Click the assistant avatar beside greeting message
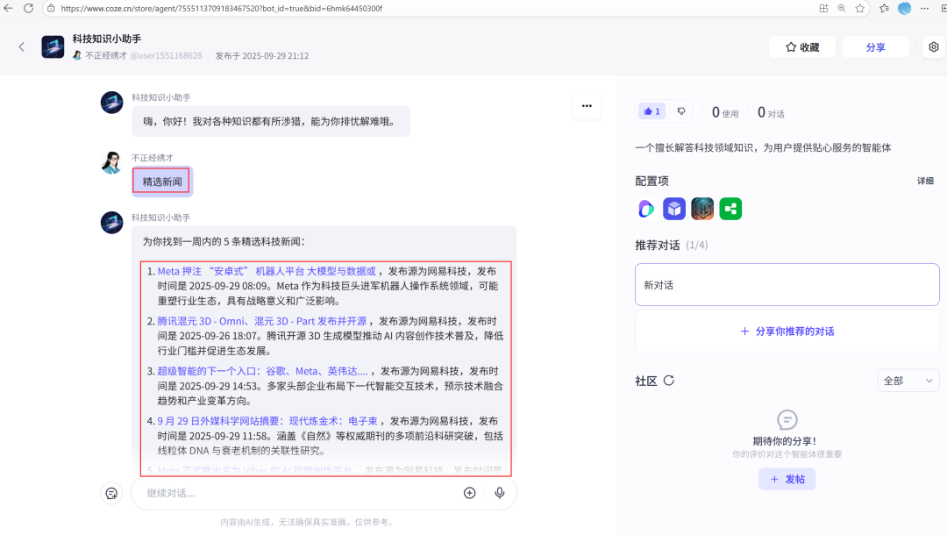 (111, 103)
